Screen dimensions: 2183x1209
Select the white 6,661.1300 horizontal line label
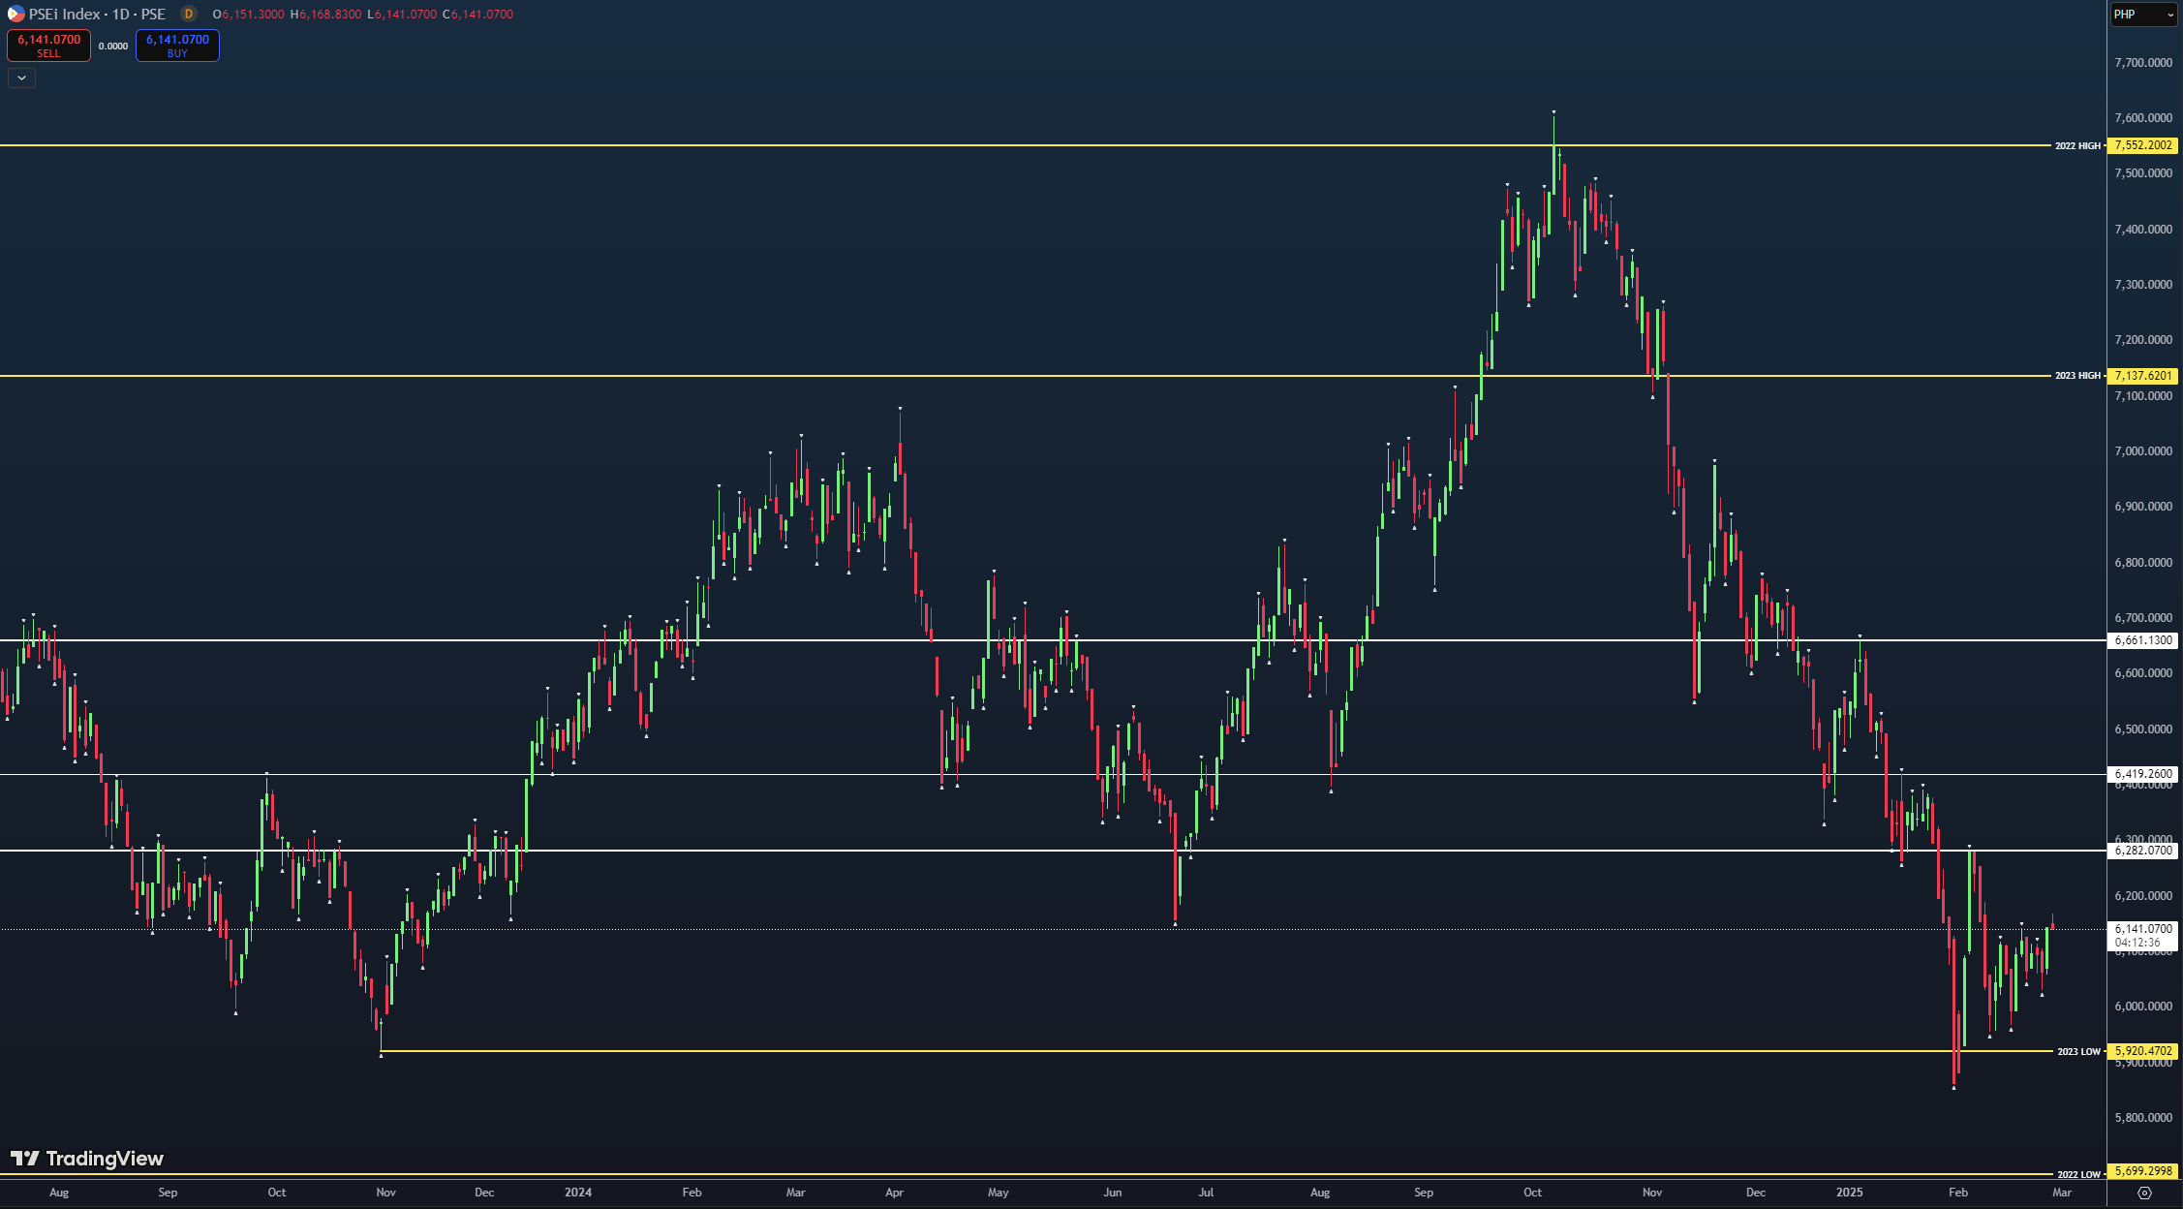click(x=2143, y=640)
